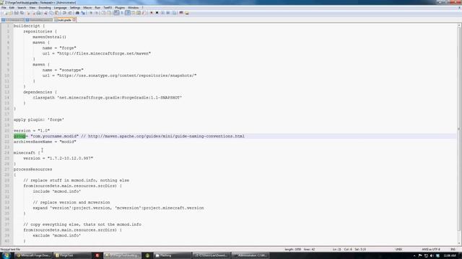Click the files.minecraftforge.net/maven URL text
The width and height of the screenshot is (462, 259).
point(104,53)
